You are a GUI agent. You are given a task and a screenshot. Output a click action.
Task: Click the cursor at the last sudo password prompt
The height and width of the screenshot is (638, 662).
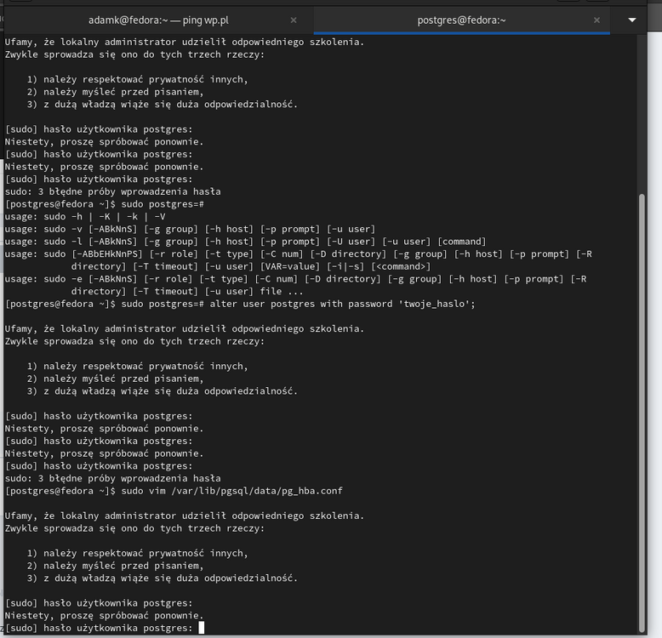click(202, 628)
